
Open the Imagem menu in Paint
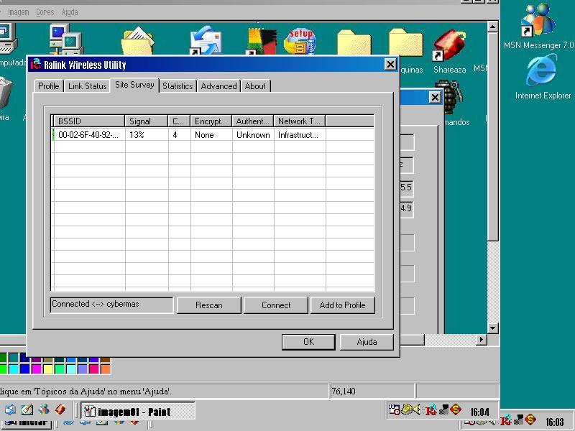[x=19, y=12]
